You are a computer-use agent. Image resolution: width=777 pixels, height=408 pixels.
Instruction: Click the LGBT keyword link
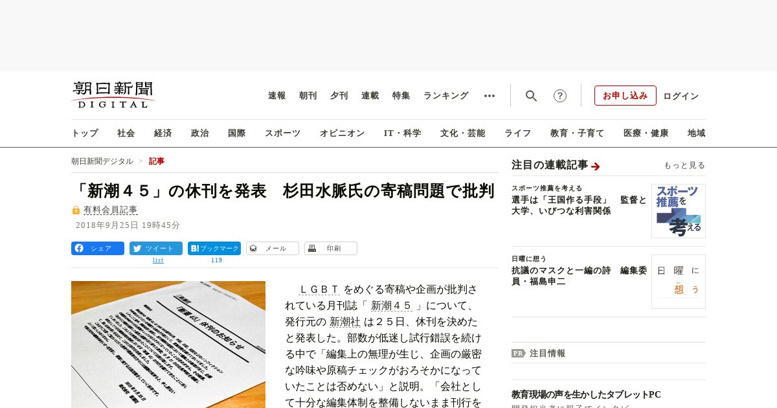319,289
